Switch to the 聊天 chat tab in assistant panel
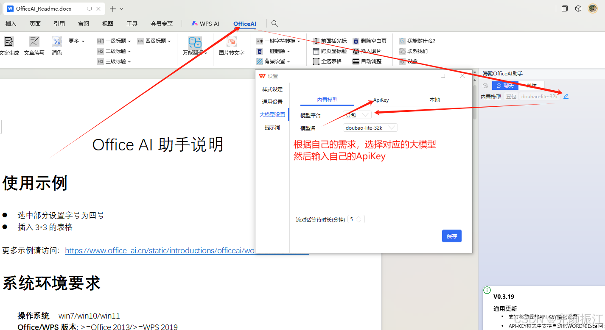This screenshot has height=330, width=605. 505,86
